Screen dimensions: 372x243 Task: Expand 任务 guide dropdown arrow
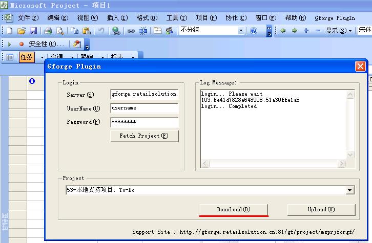(42, 57)
